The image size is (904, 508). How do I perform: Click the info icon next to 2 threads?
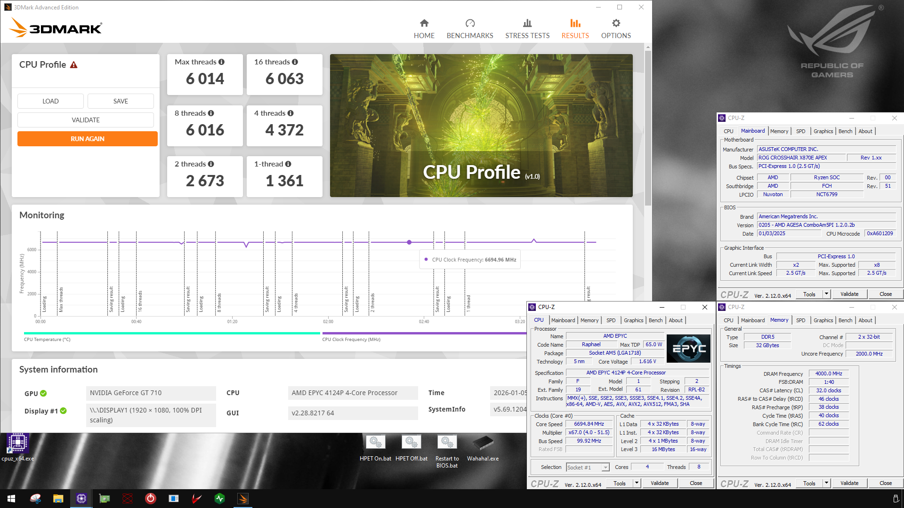pyautogui.click(x=211, y=164)
